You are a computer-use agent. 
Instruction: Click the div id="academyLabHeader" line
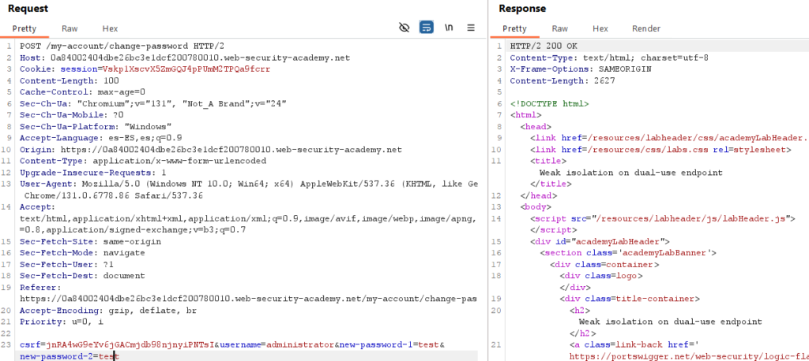tap(600, 241)
